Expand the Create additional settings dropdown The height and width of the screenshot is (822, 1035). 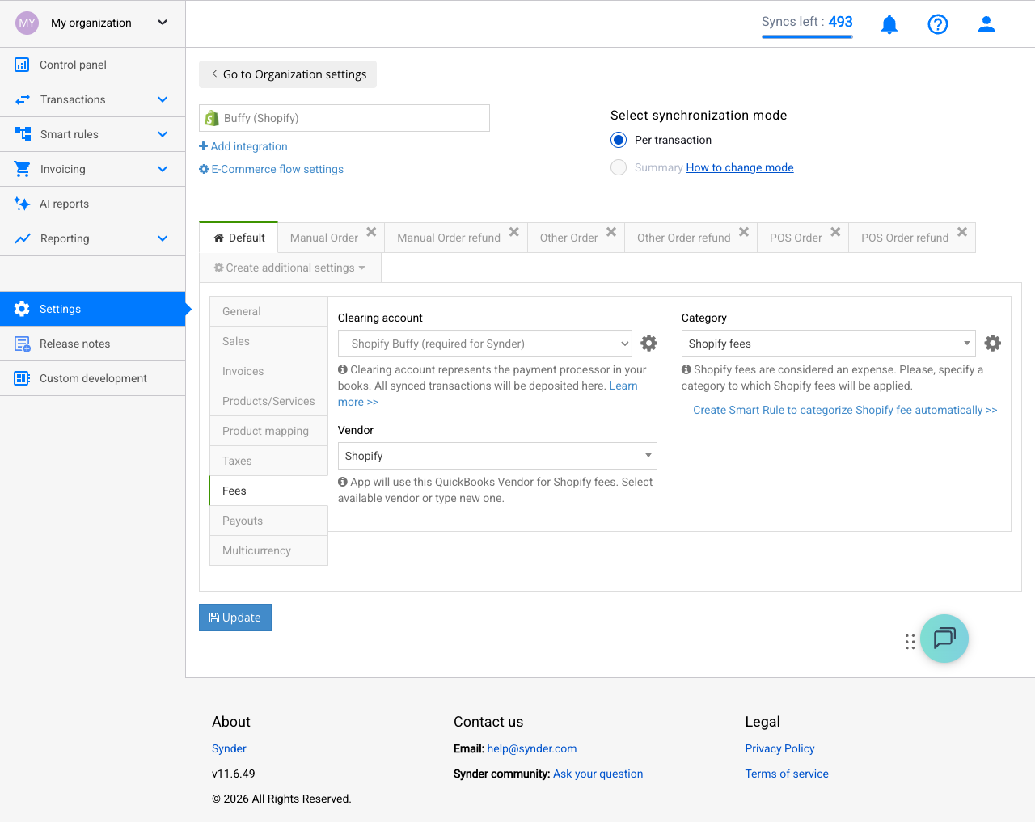click(289, 267)
